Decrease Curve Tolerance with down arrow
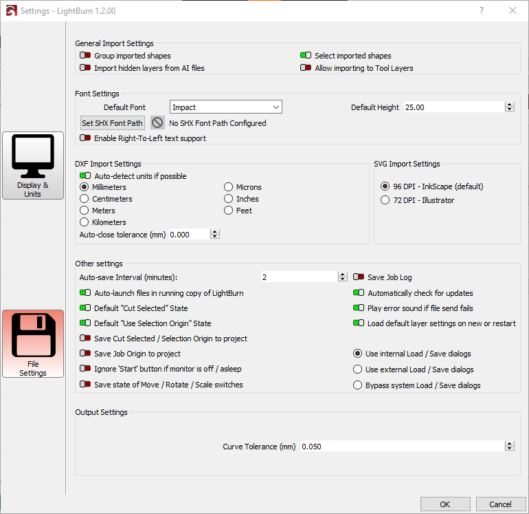This screenshot has height=514, width=529. 510,449
